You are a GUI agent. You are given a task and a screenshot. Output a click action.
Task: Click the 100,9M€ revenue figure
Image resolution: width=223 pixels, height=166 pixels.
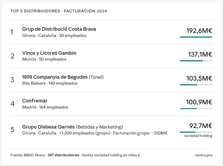coord(199,102)
